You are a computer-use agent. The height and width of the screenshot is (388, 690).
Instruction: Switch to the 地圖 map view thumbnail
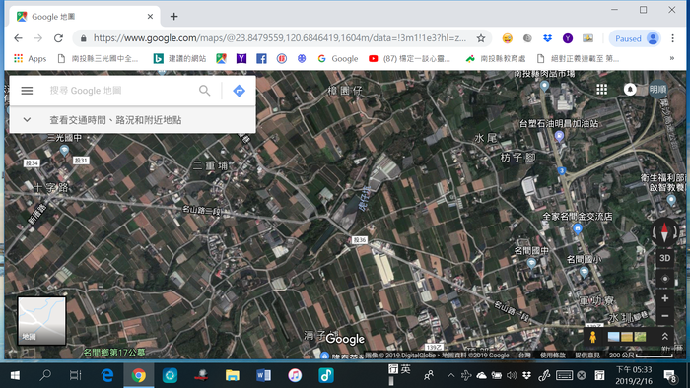41,321
